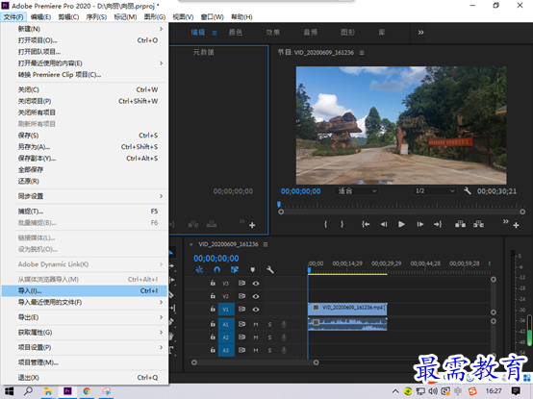Toggle V3 track output eye

click(x=256, y=284)
